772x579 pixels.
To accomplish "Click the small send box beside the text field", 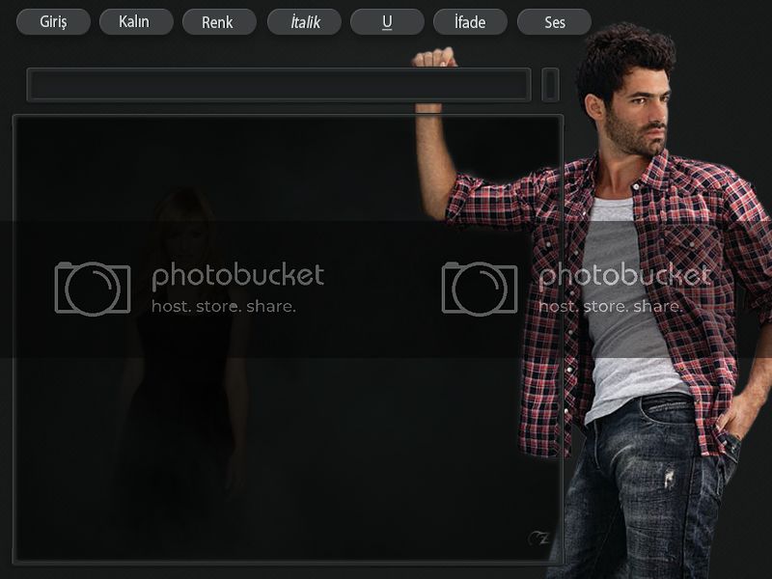I will click(x=550, y=85).
